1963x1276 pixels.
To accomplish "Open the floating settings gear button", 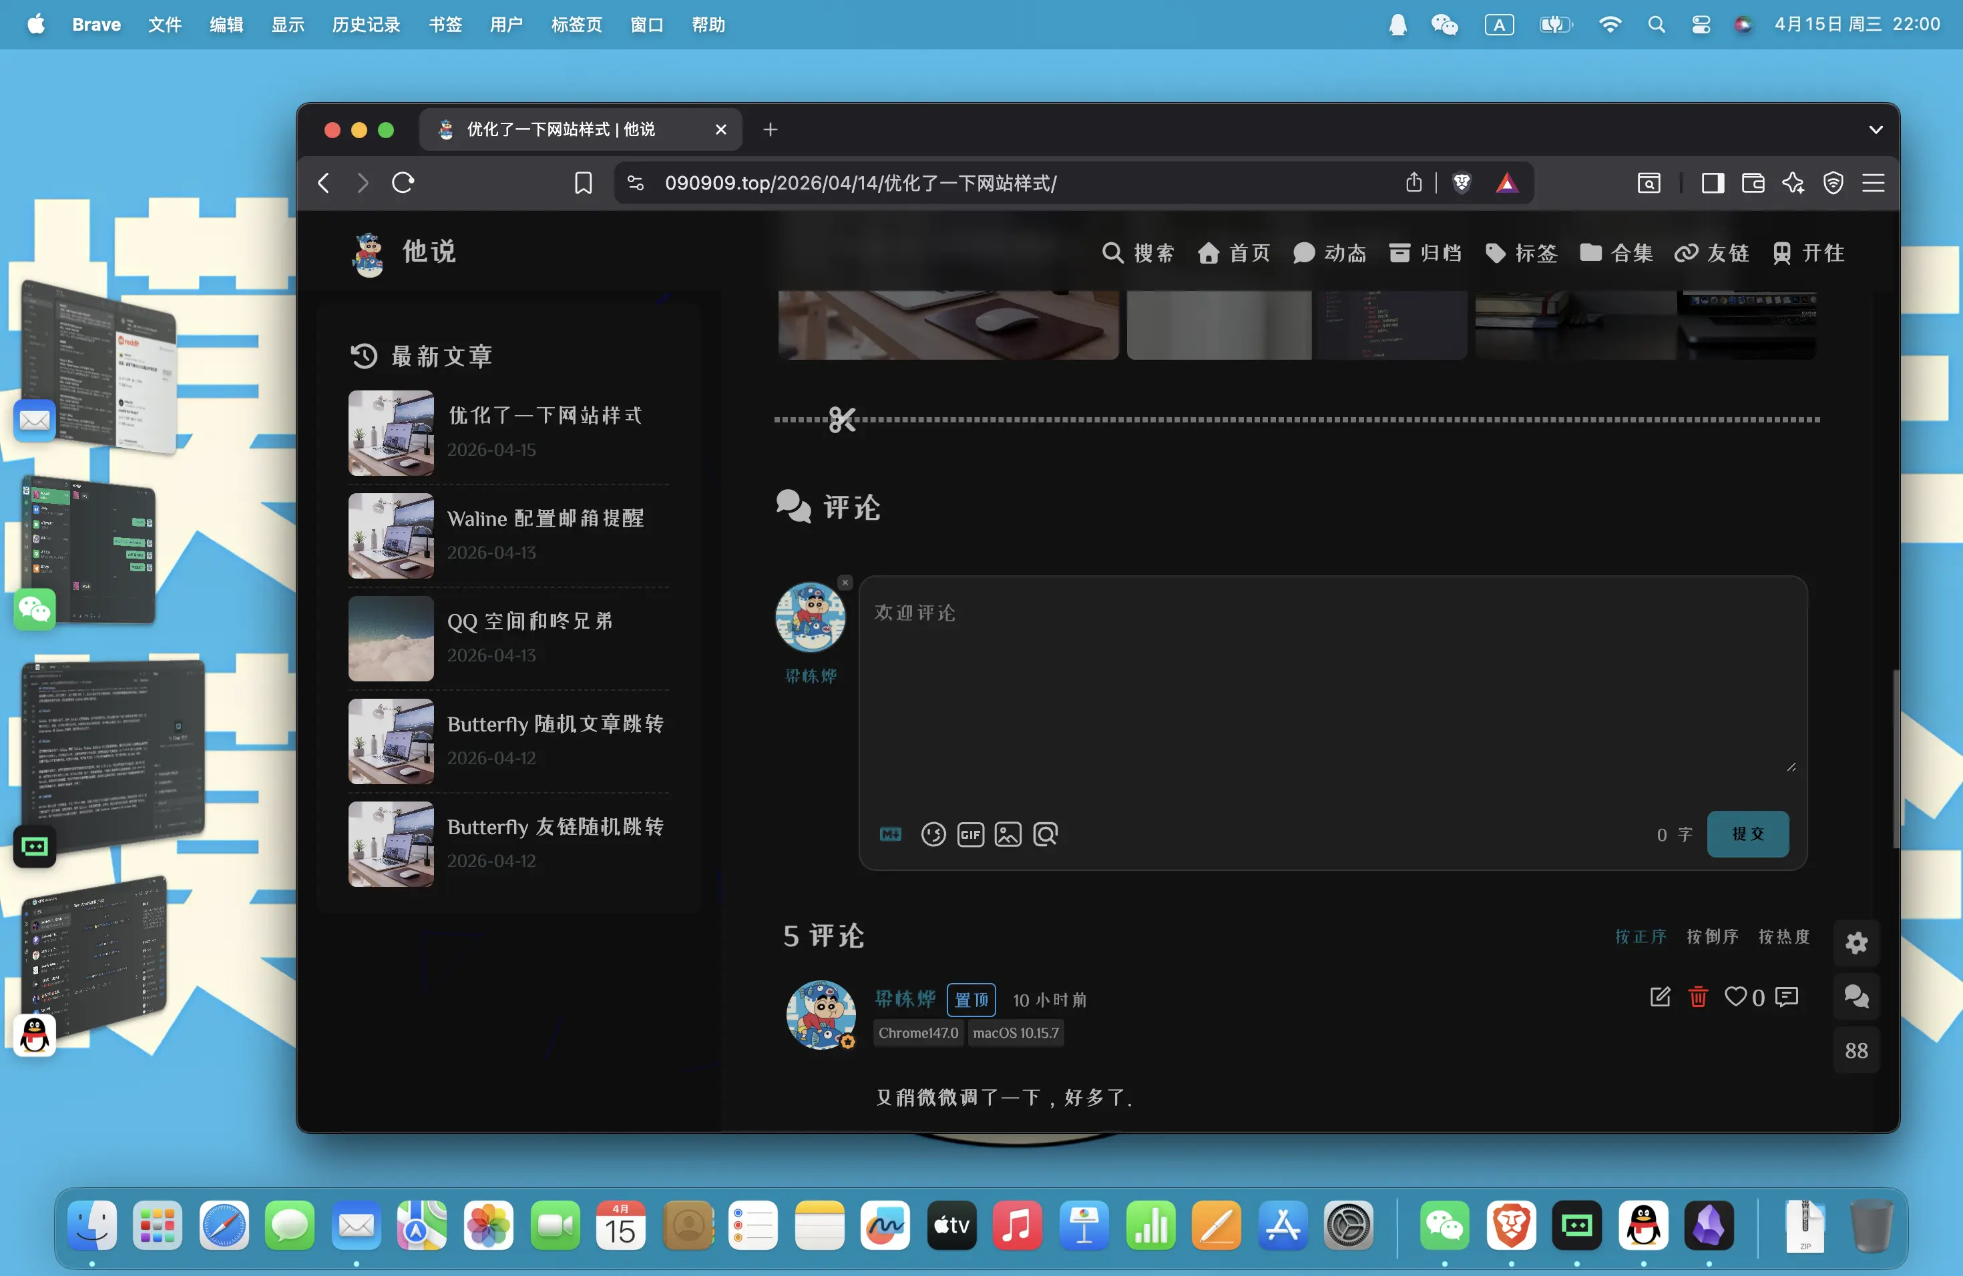I will point(1856,942).
